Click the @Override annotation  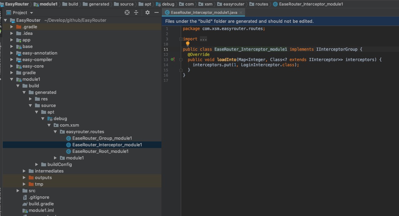(198, 55)
